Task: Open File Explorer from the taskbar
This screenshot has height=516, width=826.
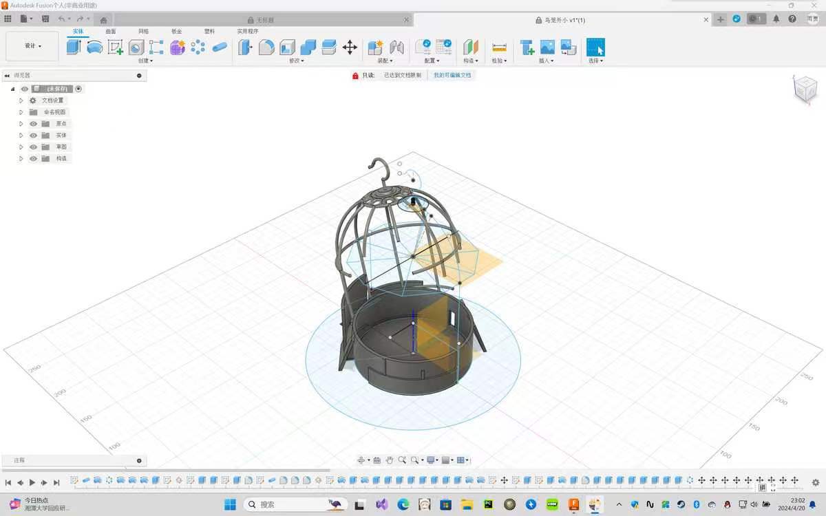Action: 467,504
